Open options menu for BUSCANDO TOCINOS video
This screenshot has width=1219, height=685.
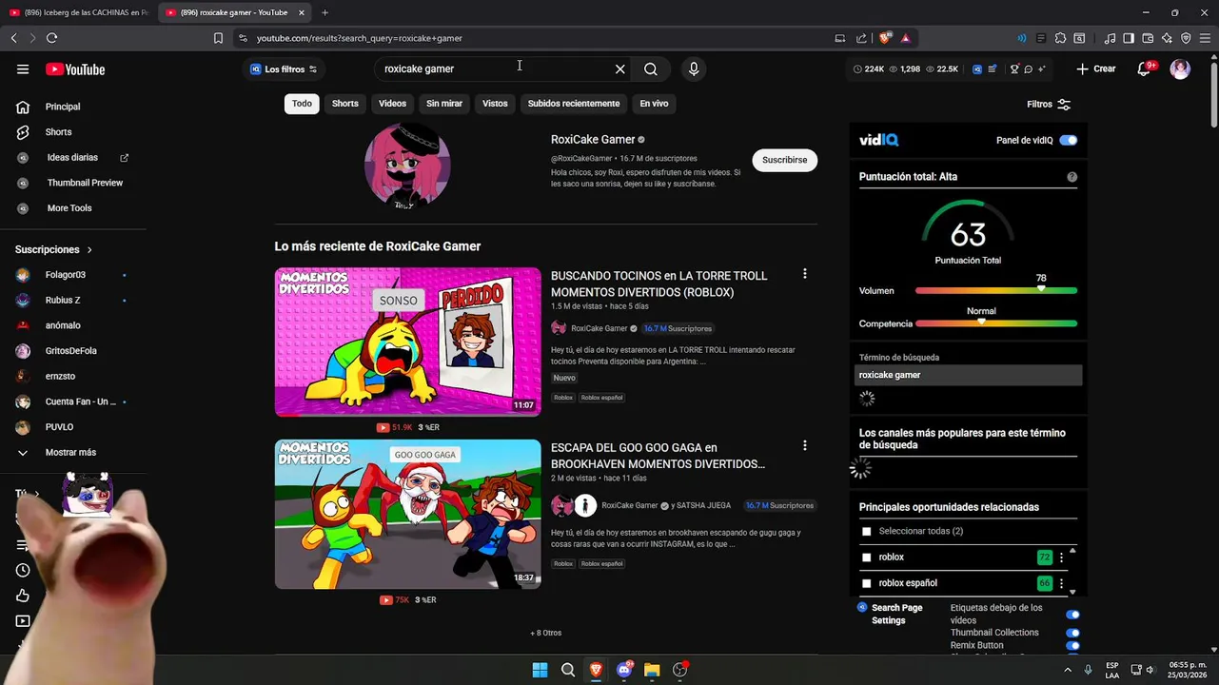(805, 274)
